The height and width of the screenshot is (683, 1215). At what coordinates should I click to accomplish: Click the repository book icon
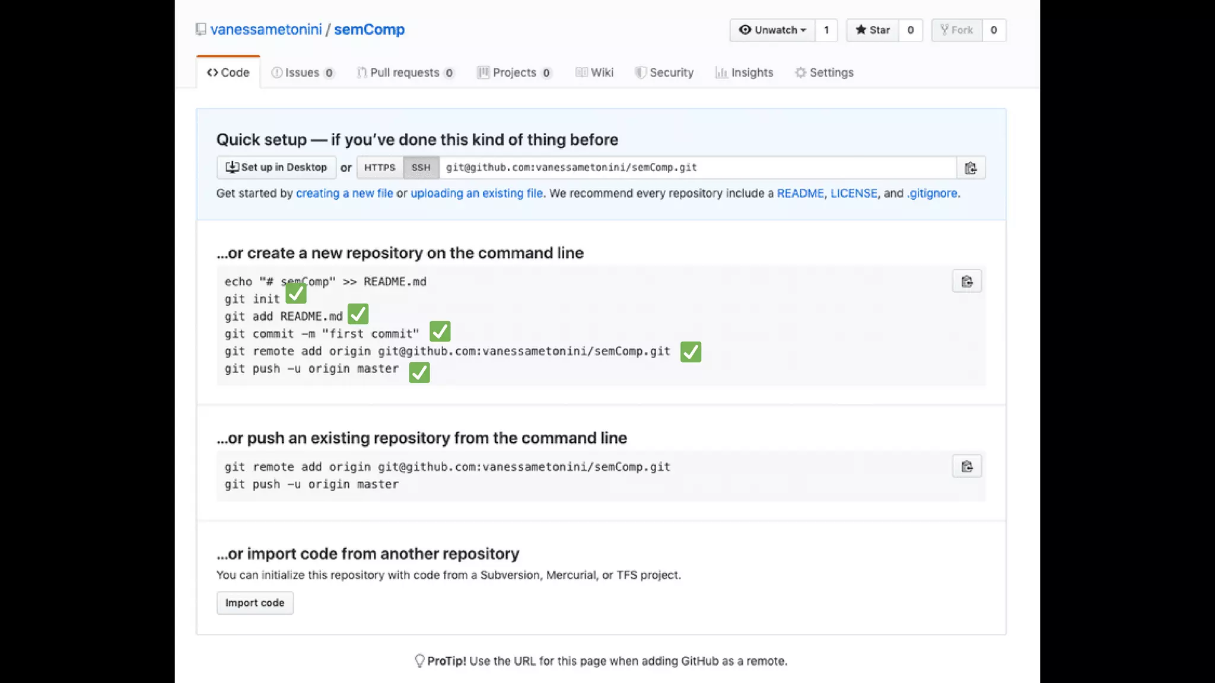pos(201,29)
